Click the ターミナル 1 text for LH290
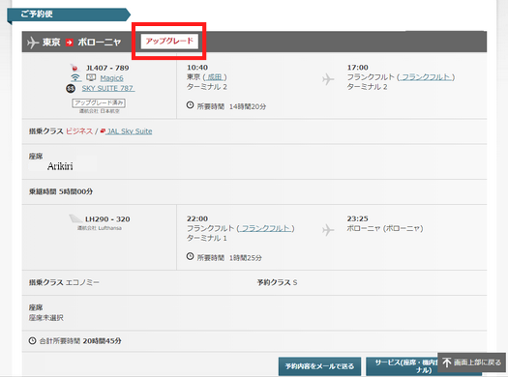508x377 pixels. (x=207, y=238)
